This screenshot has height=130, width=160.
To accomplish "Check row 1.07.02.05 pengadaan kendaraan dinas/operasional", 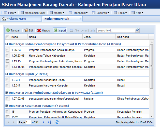I will [x=7, y=99].
